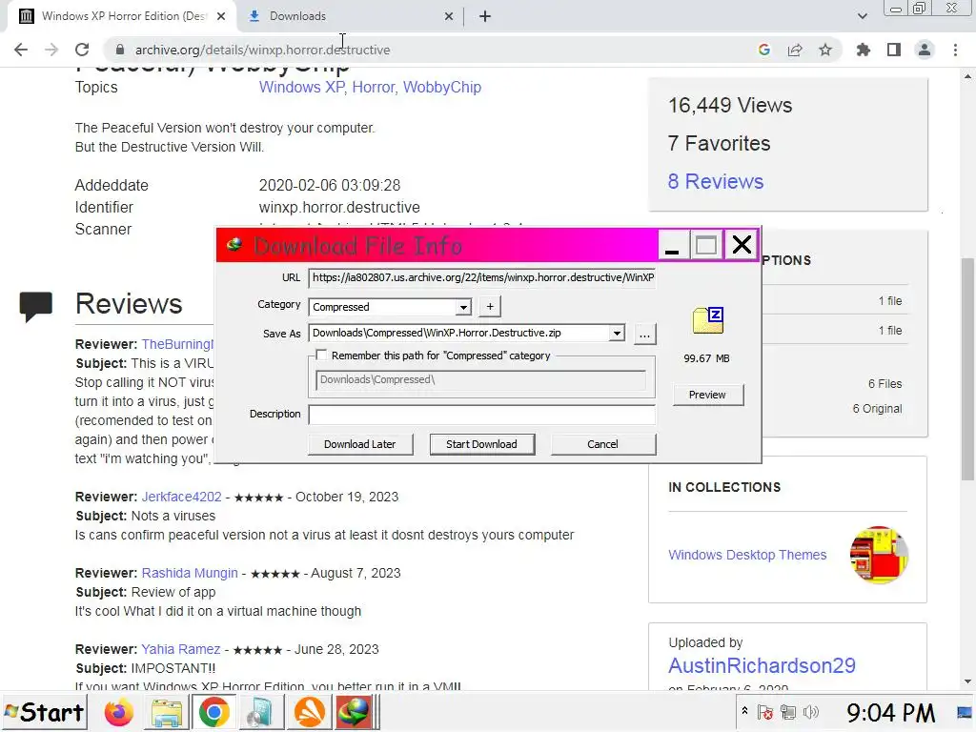Viewport: 976px width, 732px height.
Task: Click the URL field in dialog
Action: coord(482,277)
